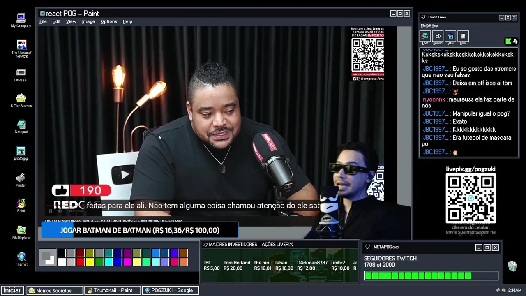Click the livepix QR code
Screen dimensions: 526x296
[471, 199]
